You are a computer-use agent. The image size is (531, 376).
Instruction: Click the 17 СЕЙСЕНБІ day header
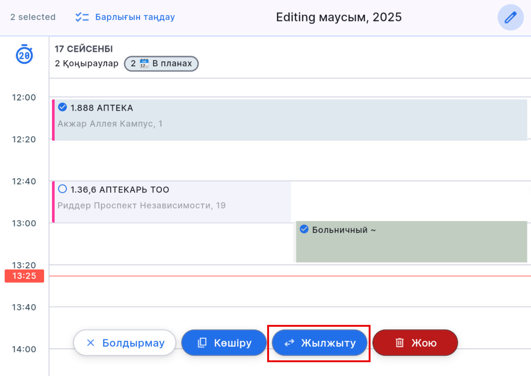coord(84,49)
